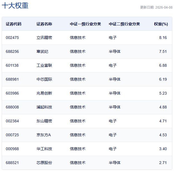Image resolution: width=174 pixels, height=171 pixels.
Task: Select the 寒武纪 security name
Action: [x=42, y=51]
